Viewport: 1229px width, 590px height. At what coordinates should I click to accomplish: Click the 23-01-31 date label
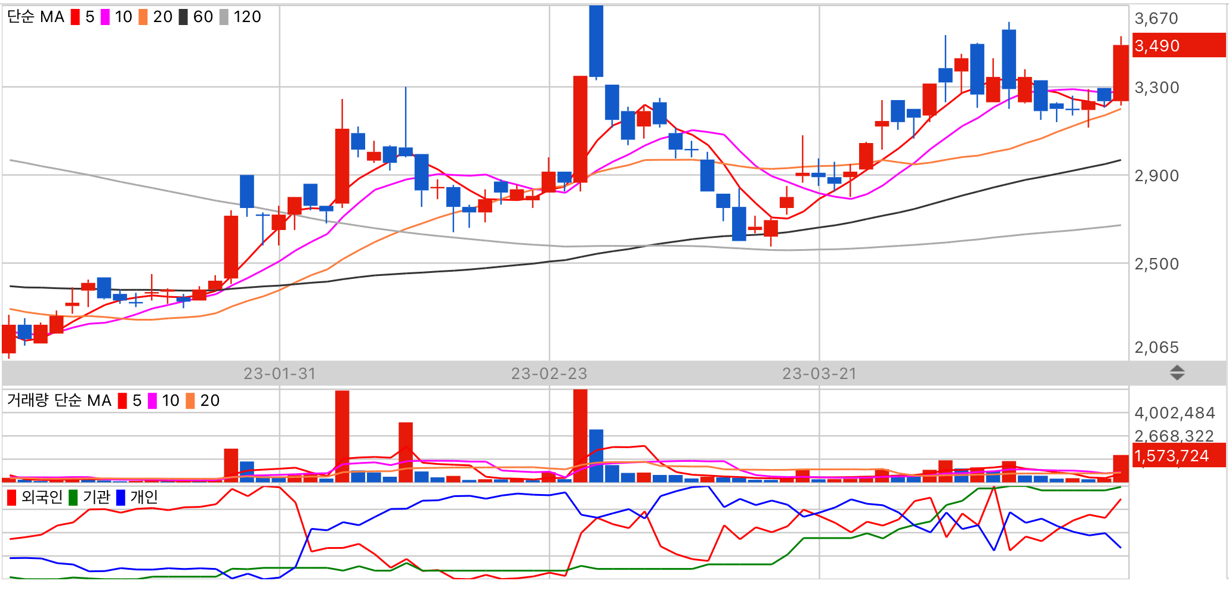[279, 374]
